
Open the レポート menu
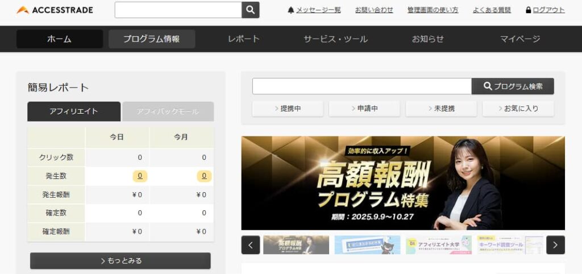point(244,39)
